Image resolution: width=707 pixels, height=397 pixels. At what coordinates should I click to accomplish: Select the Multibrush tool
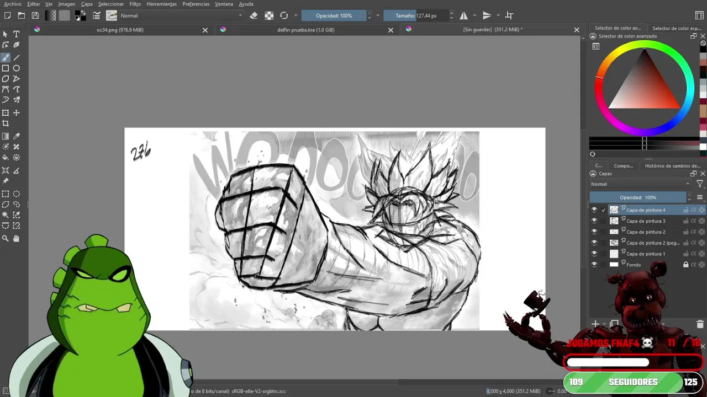pyautogui.click(x=17, y=100)
